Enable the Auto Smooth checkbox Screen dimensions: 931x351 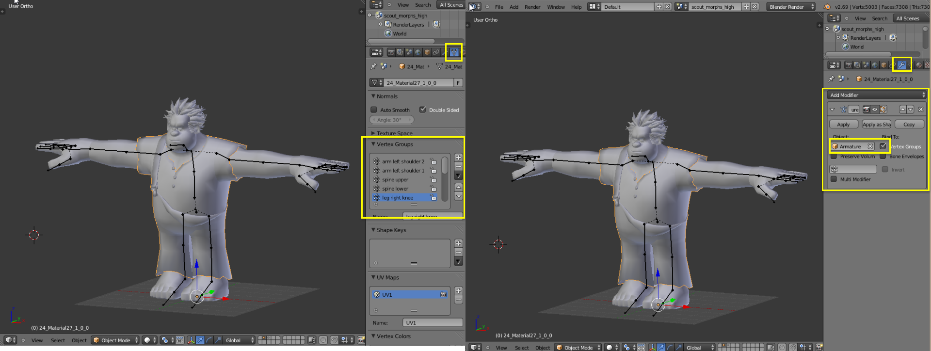(x=374, y=110)
